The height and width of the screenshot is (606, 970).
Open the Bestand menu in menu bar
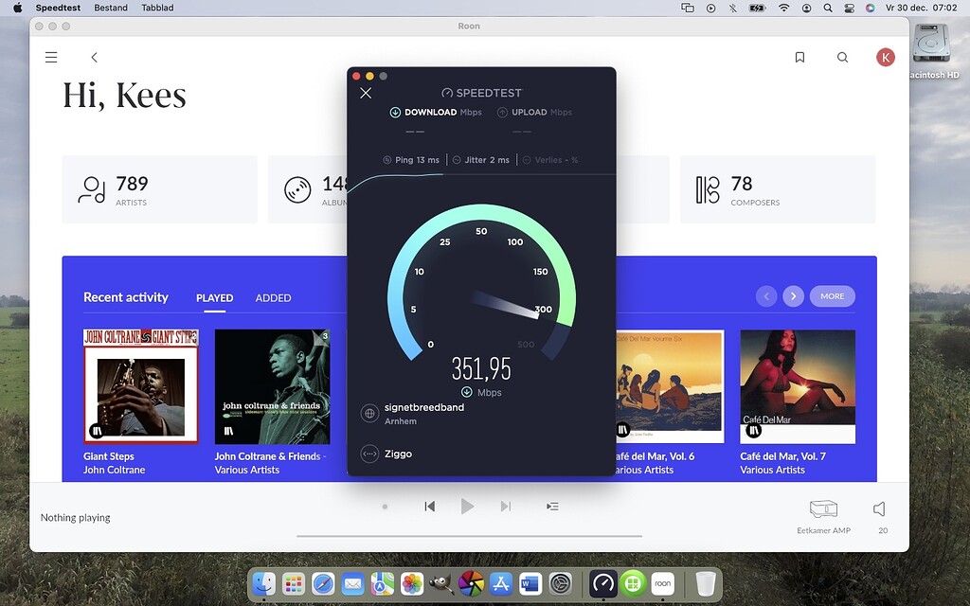tap(111, 8)
